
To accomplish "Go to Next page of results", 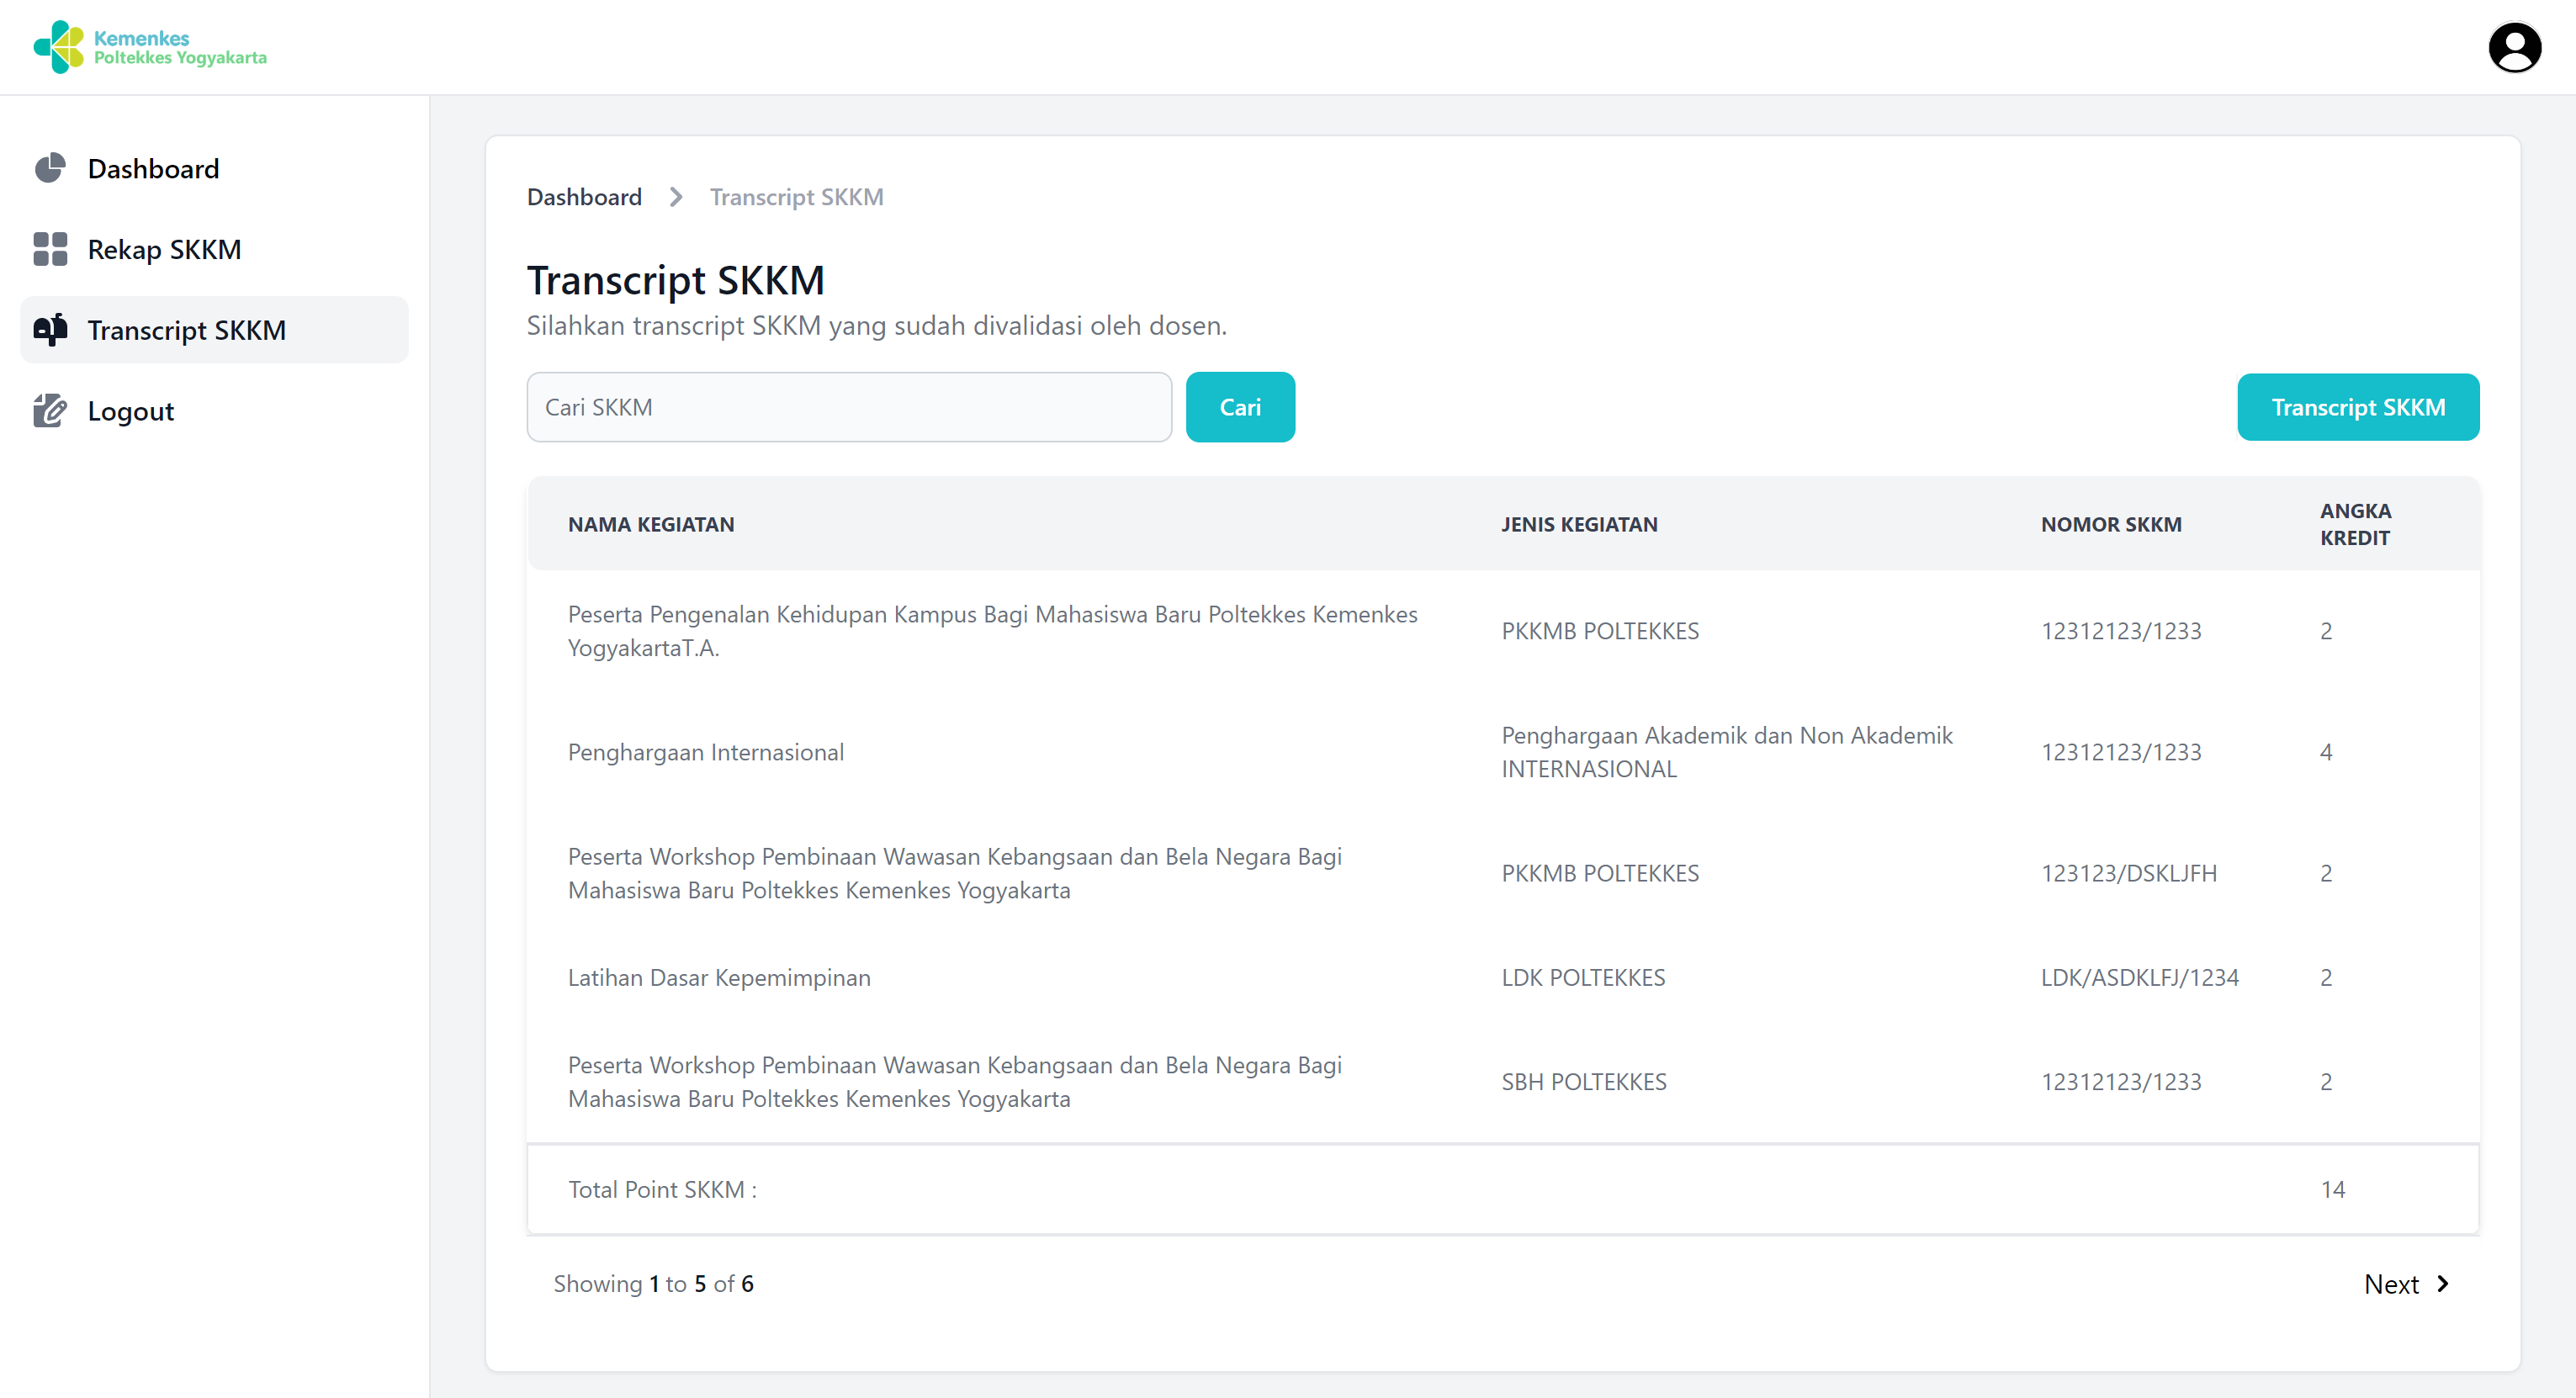I will [x=2391, y=1284].
